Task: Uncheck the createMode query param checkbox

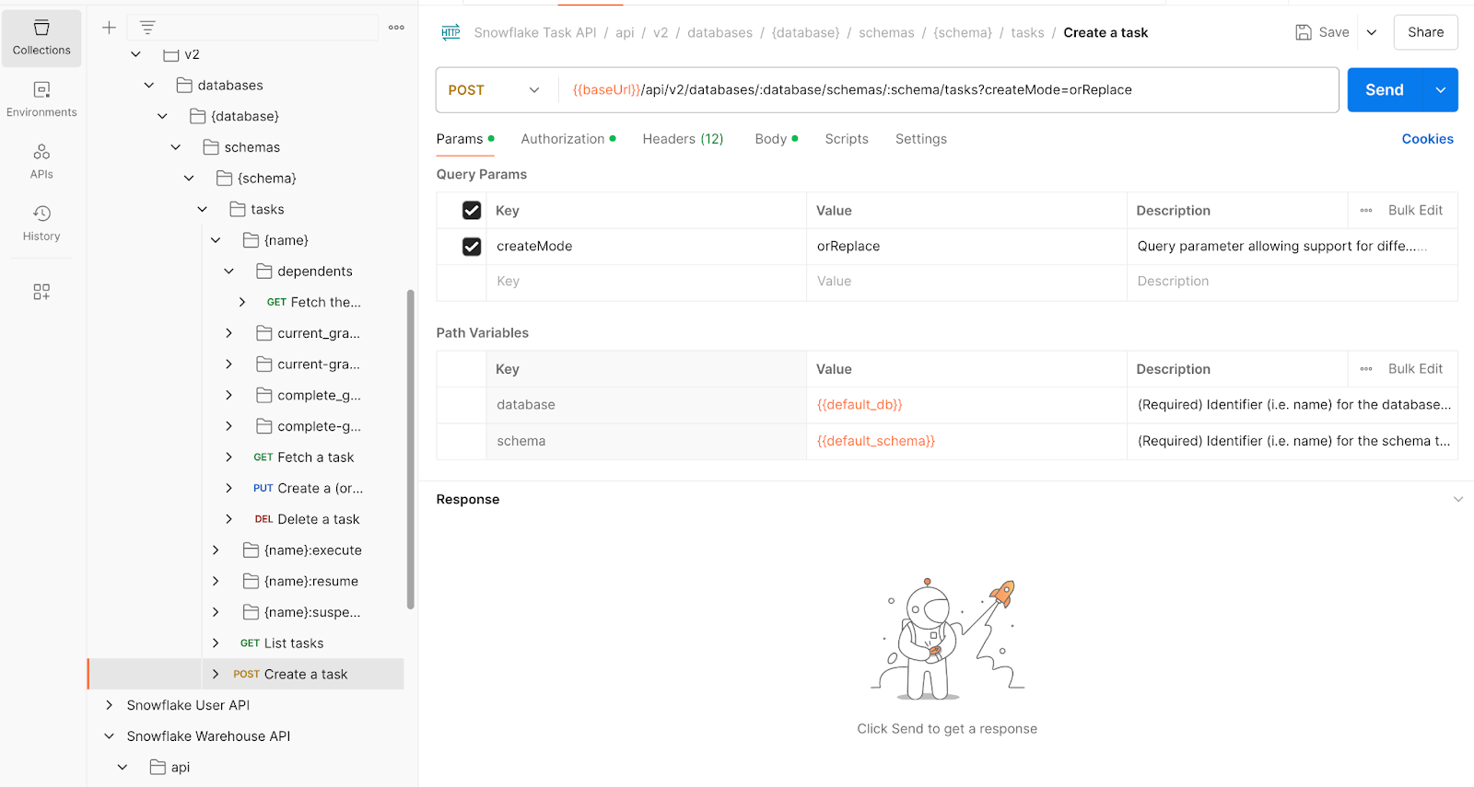Action: [472, 247]
